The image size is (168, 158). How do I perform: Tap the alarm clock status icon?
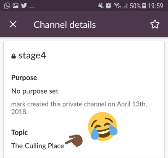click(x=108, y=6)
